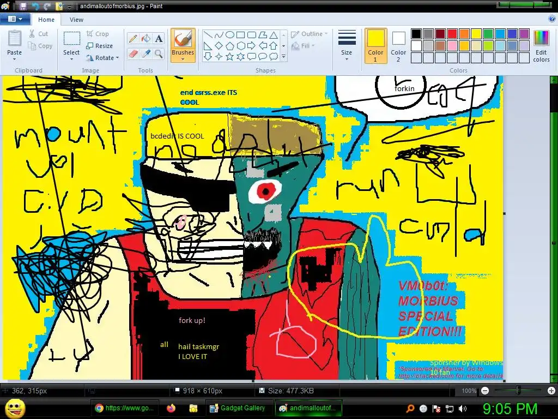Viewport: 558px width, 419px height.
Task: Select the Color picker eyedropper tool
Action: point(146,54)
